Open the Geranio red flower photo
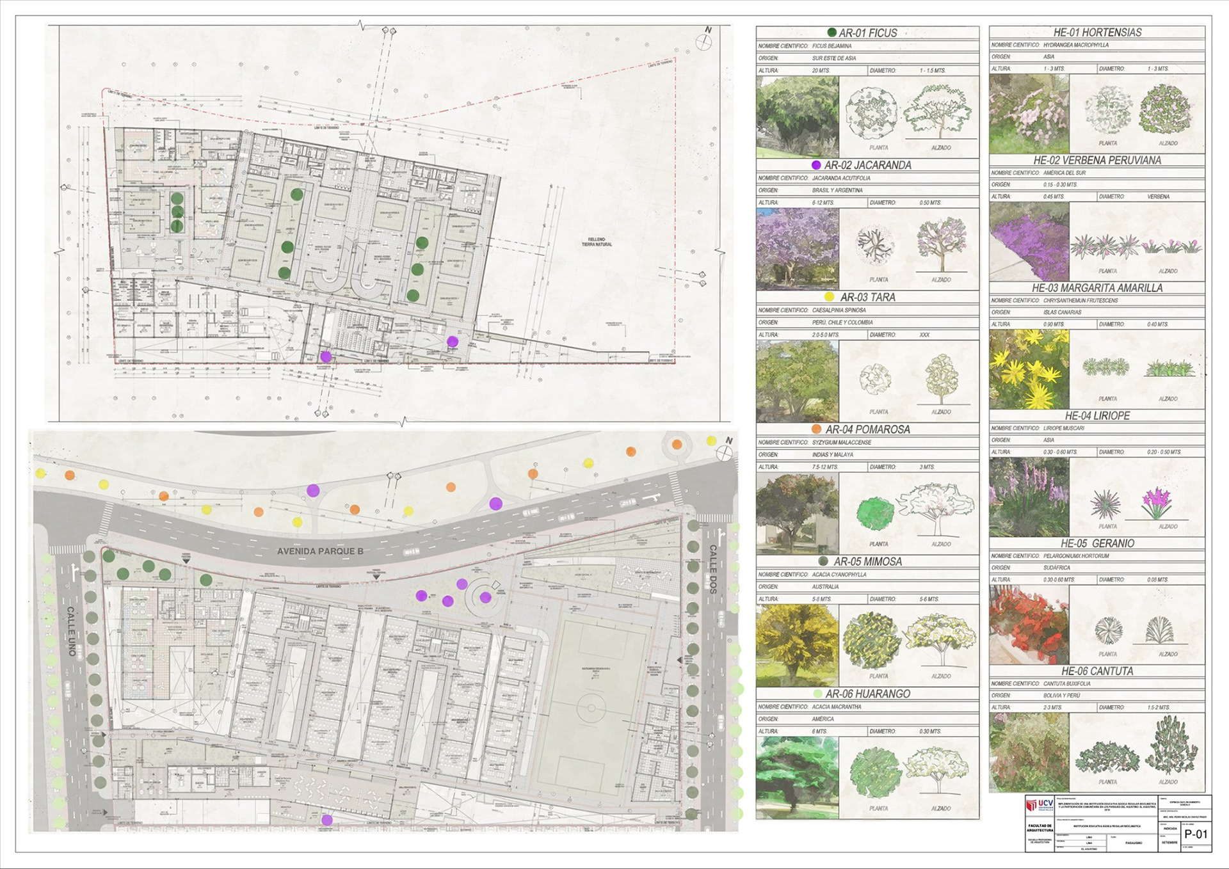The width and height of the screenshot is (1229, 869). 1029,625
